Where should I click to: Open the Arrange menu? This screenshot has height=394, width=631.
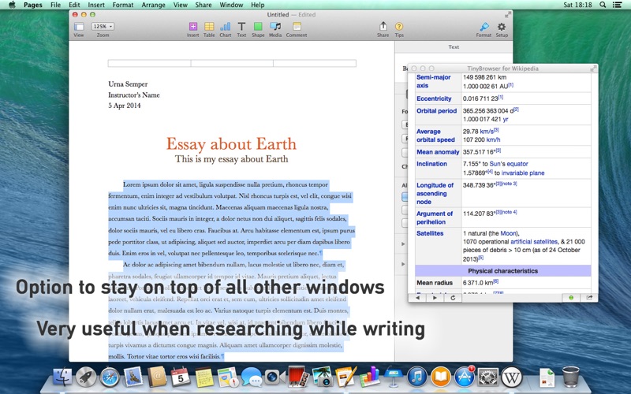tap(153, 5)
